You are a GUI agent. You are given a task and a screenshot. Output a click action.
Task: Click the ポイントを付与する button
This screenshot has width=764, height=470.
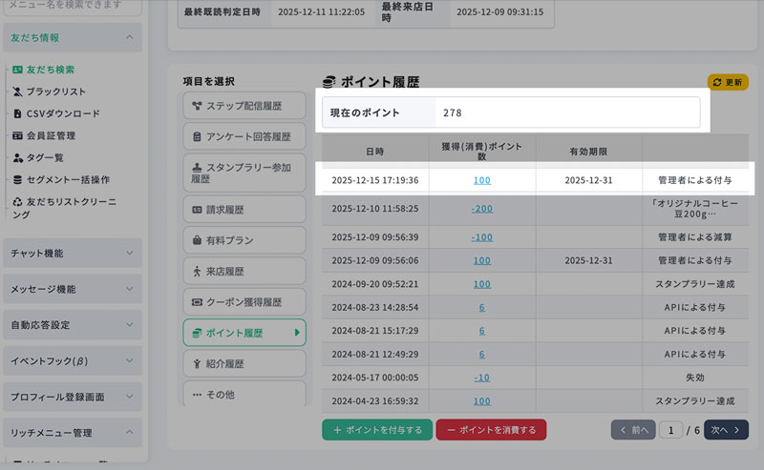click(x=376, y=430)
